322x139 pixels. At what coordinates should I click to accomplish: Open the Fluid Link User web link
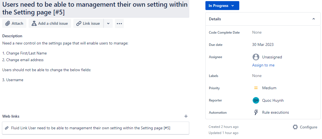pyautogui.click(x=96, y=128)
